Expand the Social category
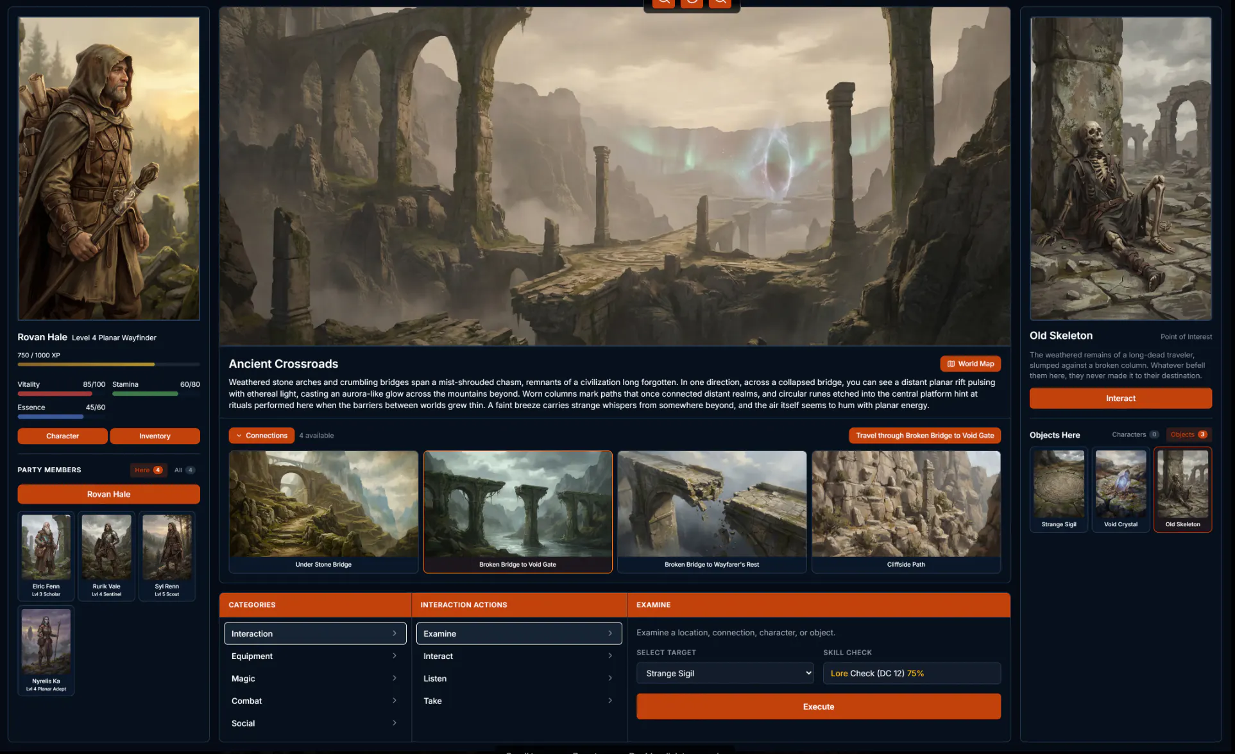 coord(315,723)
